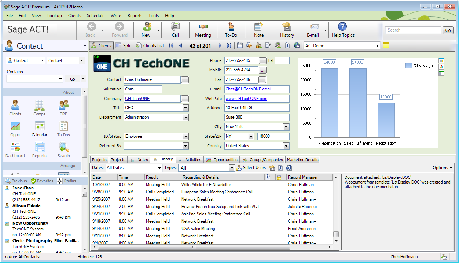The height and width of the screenshot is (263, 459).
Task: Open the Lookup menu
Action: pos(55,16)
